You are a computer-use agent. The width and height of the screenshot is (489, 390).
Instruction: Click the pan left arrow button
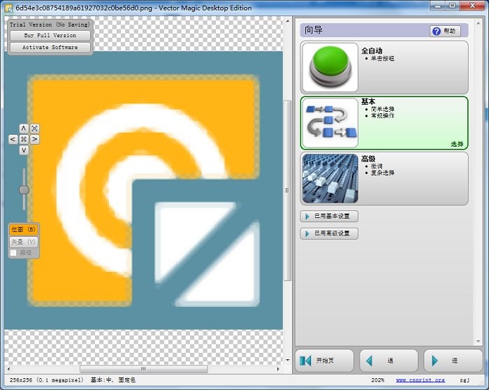[13, 139]
